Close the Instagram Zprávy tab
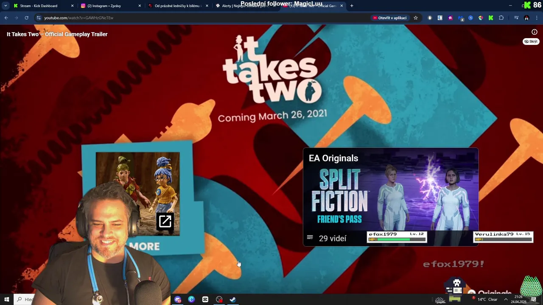The image size is (543, 305). 140,6
